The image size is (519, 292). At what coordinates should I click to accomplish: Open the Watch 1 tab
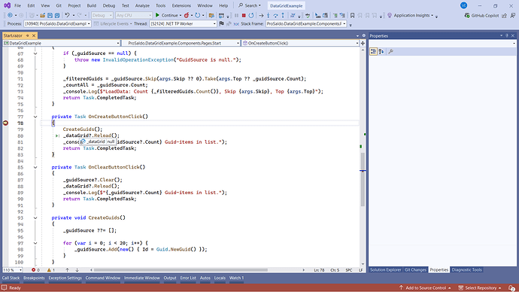pos(236,278)
